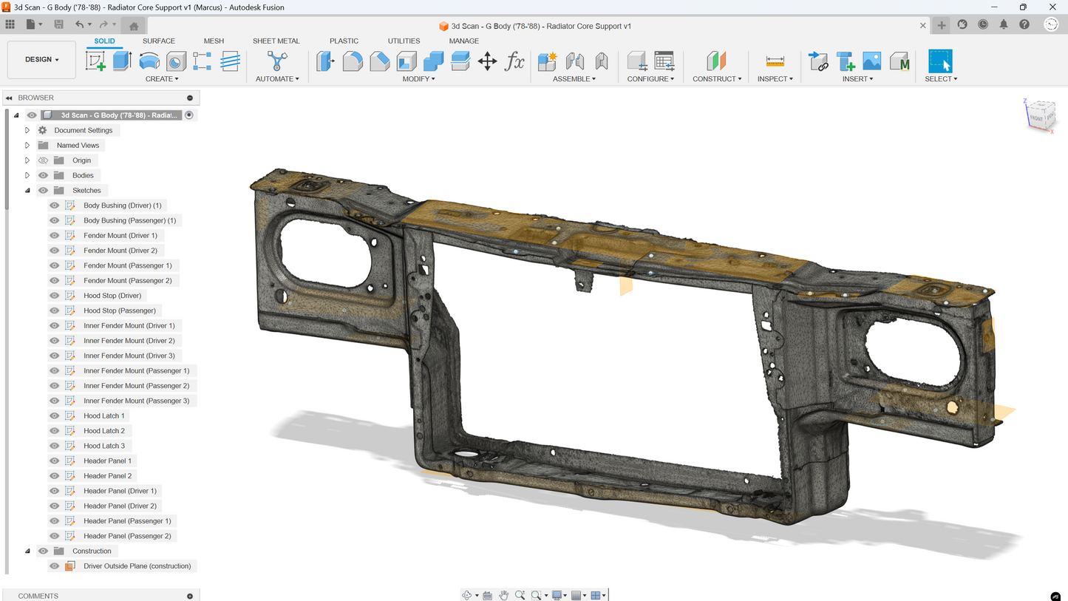Image resolution: width=1068 pixels, height=601 pixels.
Task: Open the MODIFY menu label
Action: coord(418,79)
